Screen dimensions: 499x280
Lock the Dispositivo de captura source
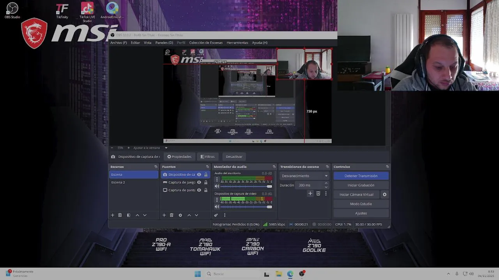(206, 175)
